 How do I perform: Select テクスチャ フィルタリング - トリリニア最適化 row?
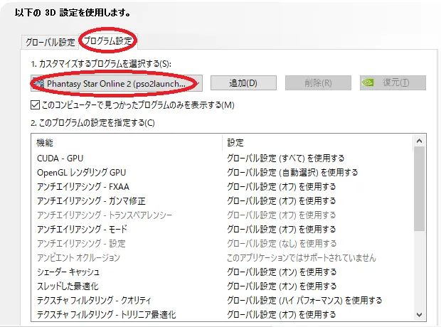point(222,314)
